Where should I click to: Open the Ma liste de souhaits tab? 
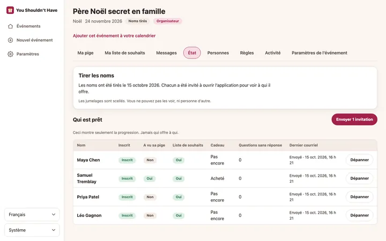point(125,53)
